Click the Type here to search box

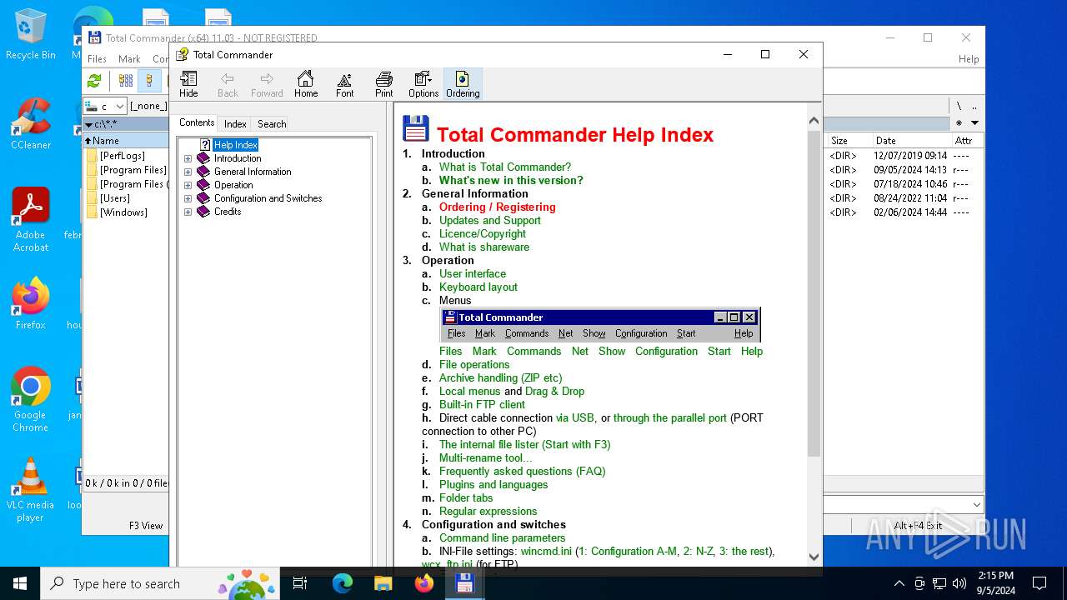[x=160, y=583]
